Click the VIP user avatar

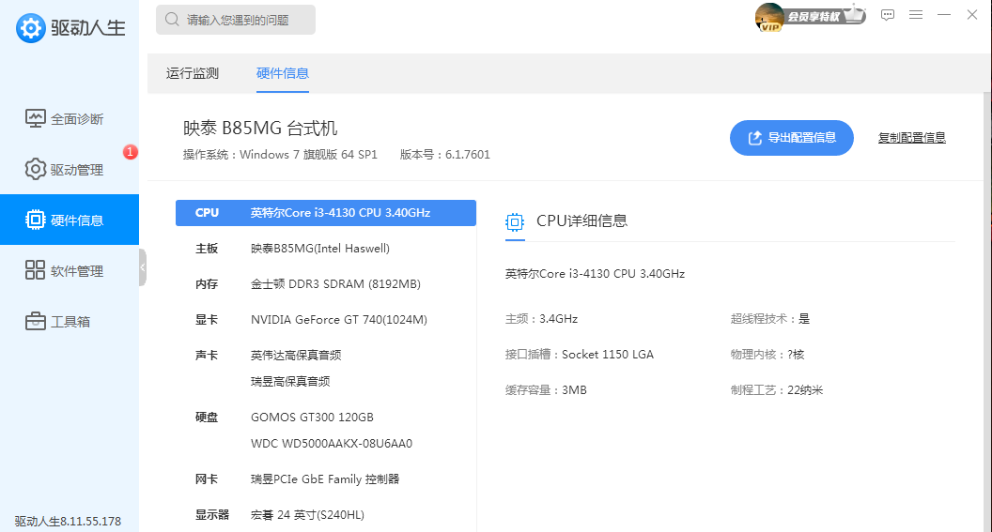[x=769, y=17]
